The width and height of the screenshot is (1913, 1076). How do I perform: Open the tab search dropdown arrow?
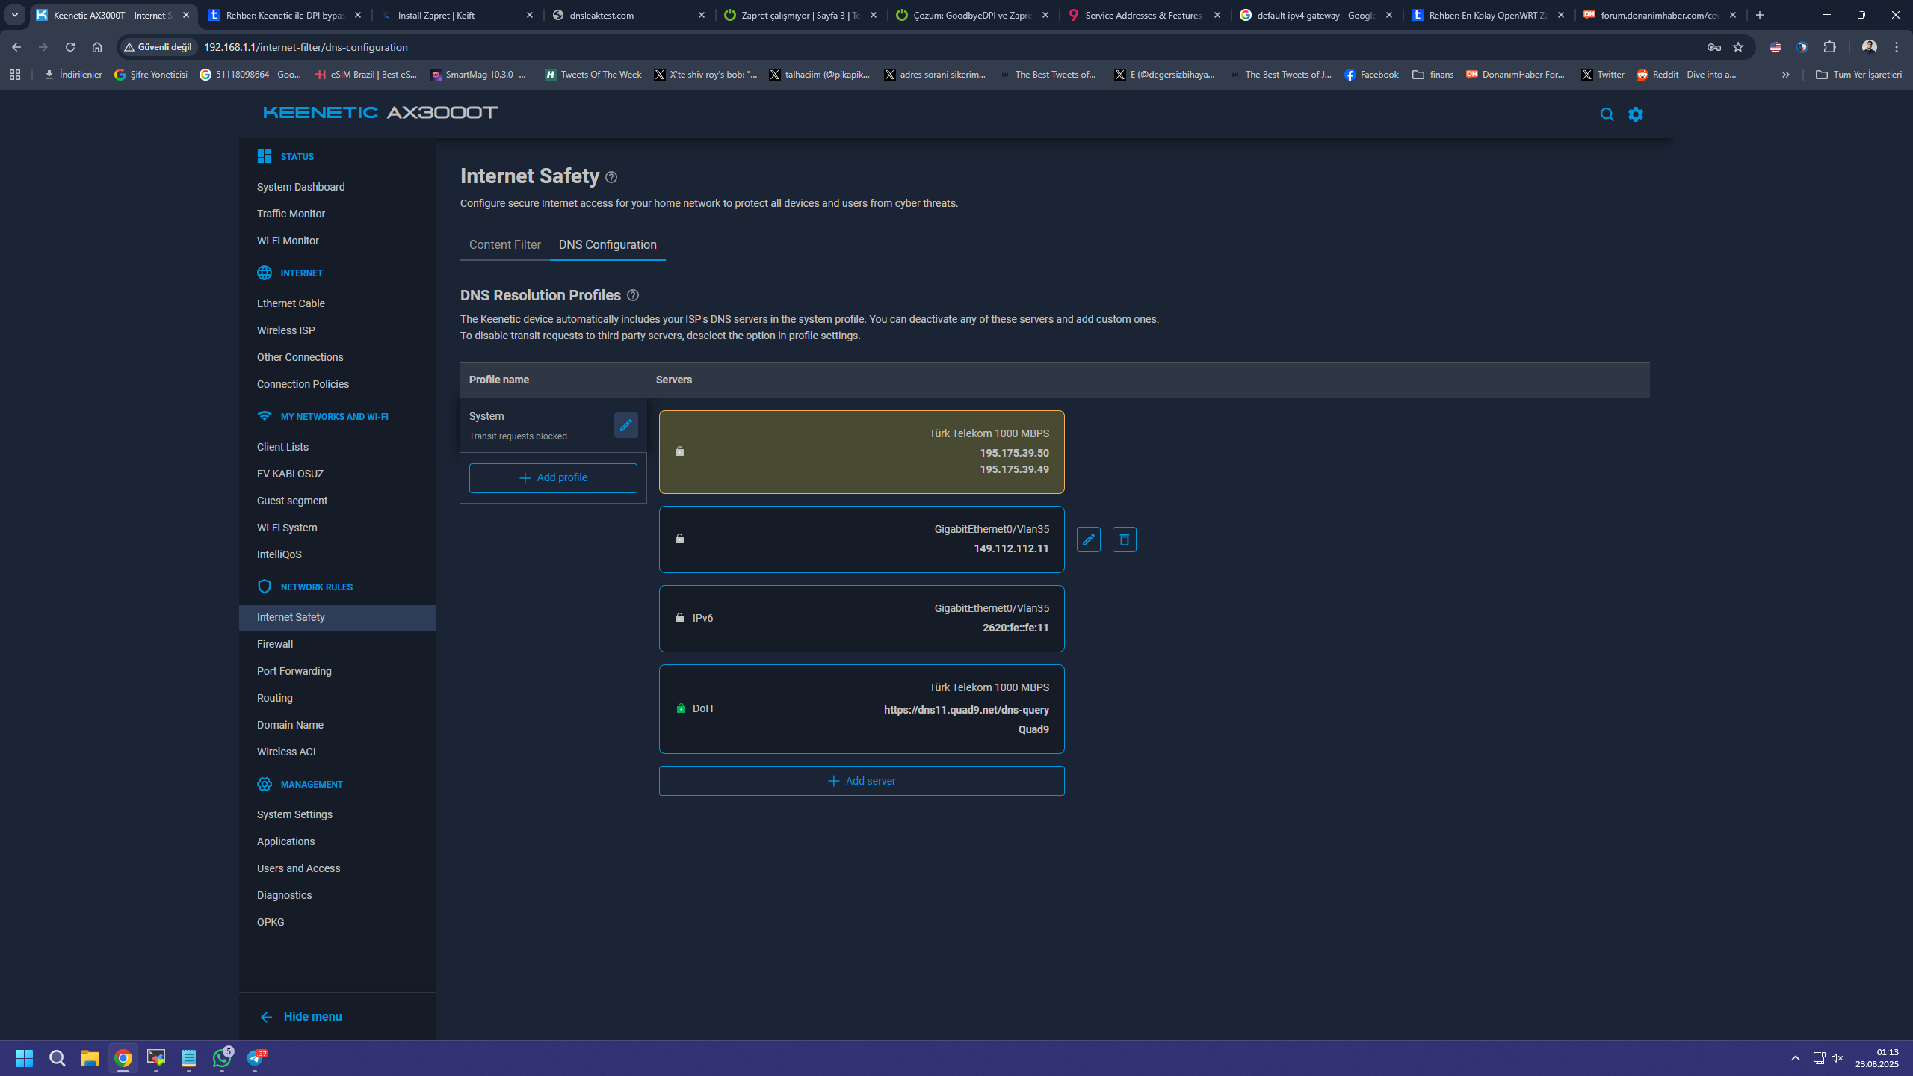coord(14,15)
